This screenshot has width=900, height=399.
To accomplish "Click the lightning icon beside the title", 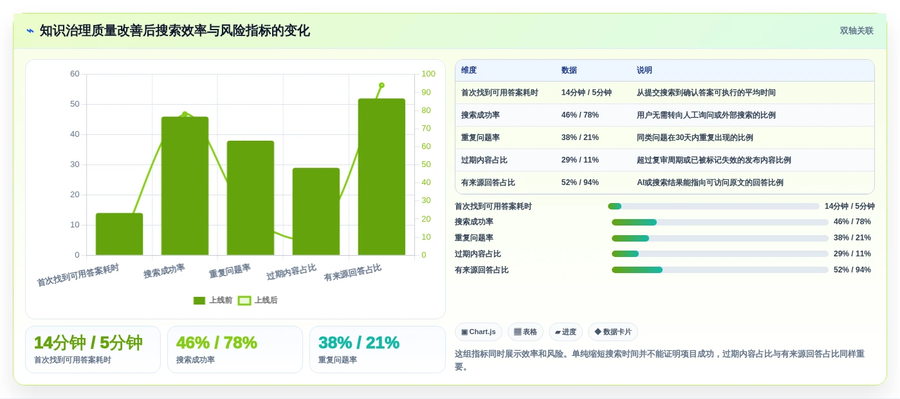I will pos(30,31).
